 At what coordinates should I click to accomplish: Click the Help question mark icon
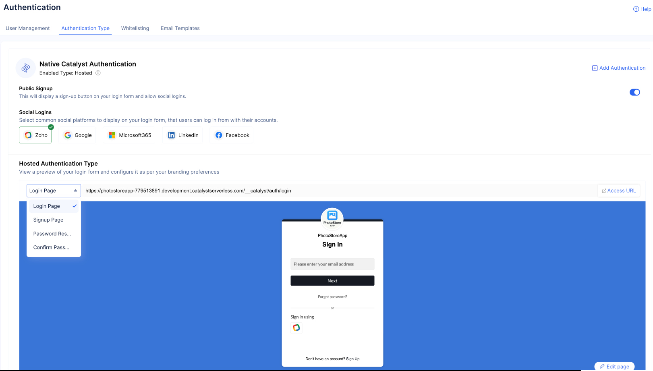click(636, 9)
